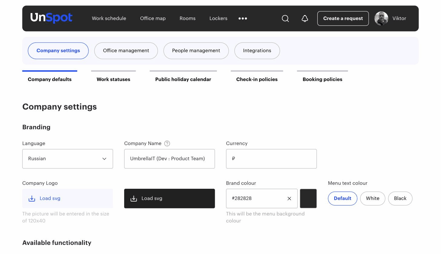The image size is (441, 254).
Task: Open the search magnifier icon
Action: coord(285,19)
